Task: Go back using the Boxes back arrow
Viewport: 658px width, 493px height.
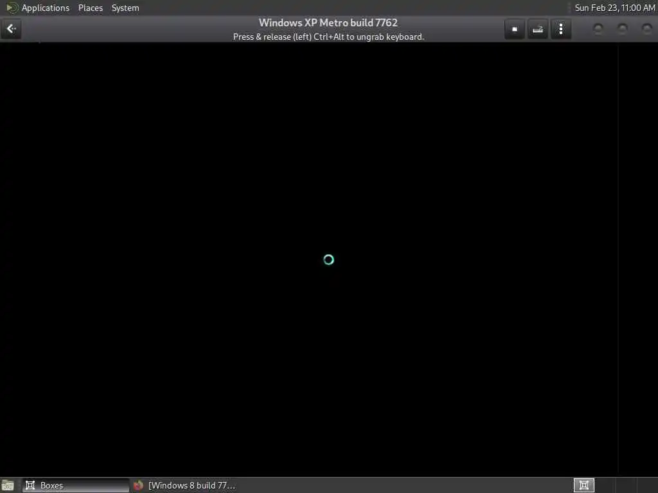Action: [11, 29]
